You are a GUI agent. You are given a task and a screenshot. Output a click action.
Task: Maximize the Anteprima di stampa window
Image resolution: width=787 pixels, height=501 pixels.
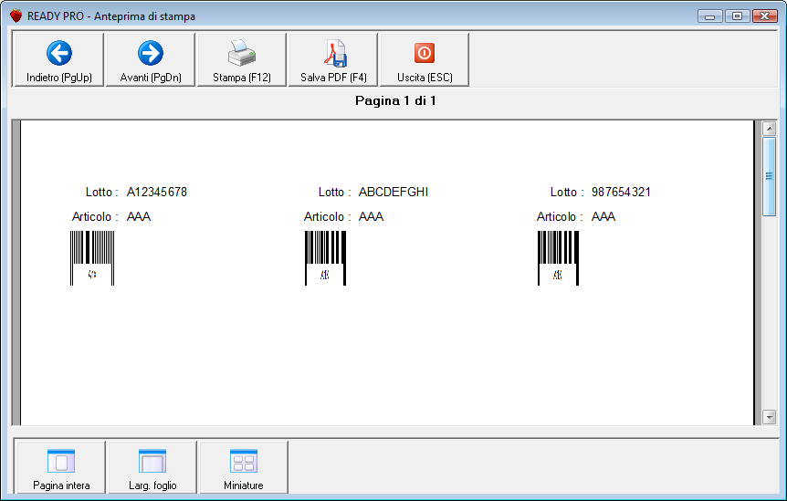[x=737, y=16]
